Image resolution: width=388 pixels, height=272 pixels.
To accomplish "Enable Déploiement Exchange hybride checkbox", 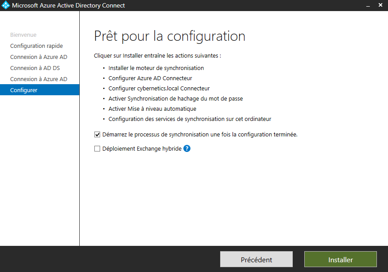I will (x=97, y=148).
